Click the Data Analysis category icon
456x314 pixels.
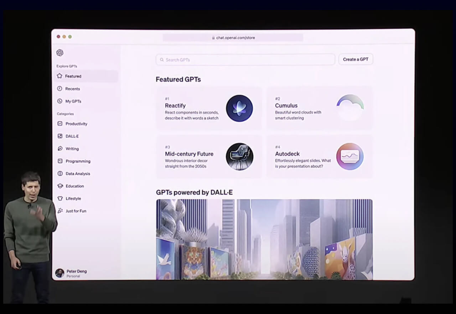point(60,174)
